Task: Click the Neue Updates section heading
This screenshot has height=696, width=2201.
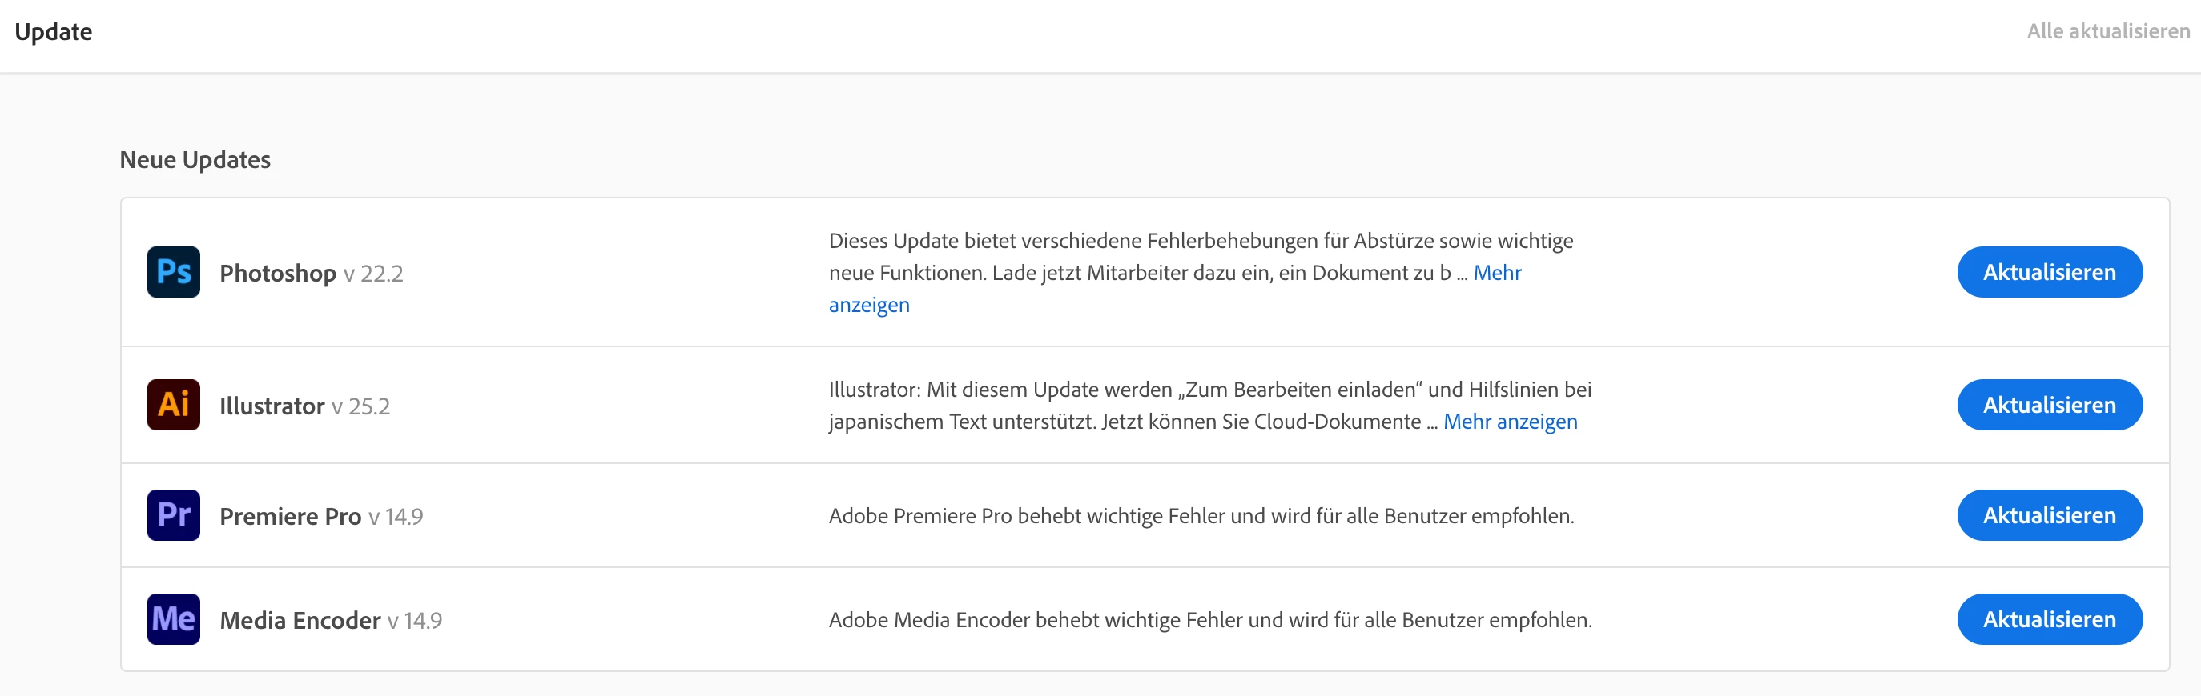Action: [195, 159]
